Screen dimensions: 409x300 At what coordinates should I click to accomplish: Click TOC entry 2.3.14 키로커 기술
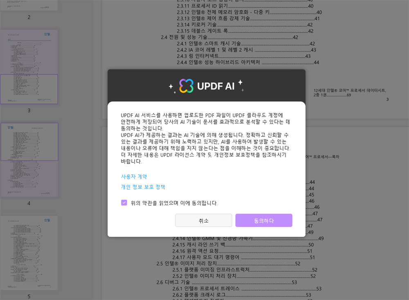(245, 25)
